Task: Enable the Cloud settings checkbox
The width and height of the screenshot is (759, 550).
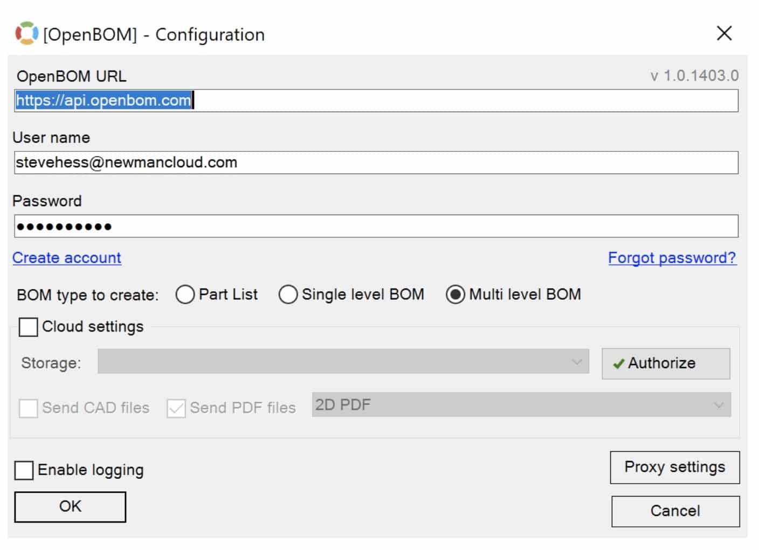Action: [28, 327]
